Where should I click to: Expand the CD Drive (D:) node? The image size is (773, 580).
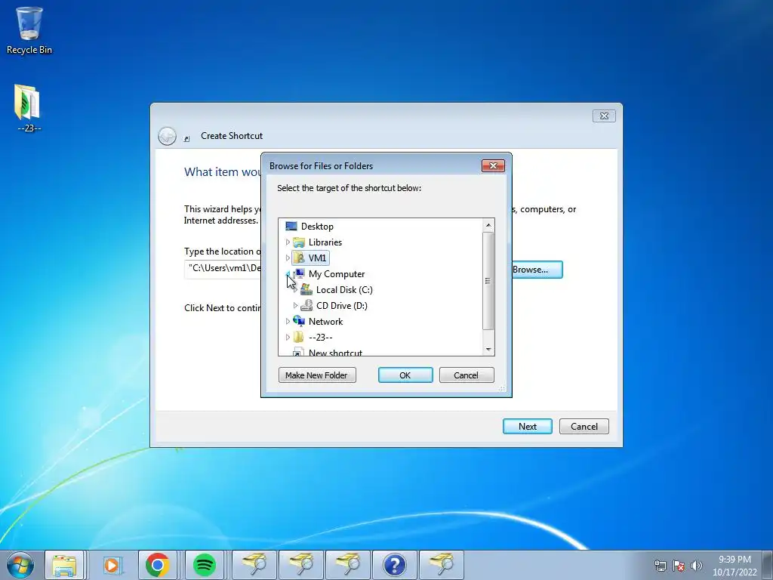[x=295, y=305]
